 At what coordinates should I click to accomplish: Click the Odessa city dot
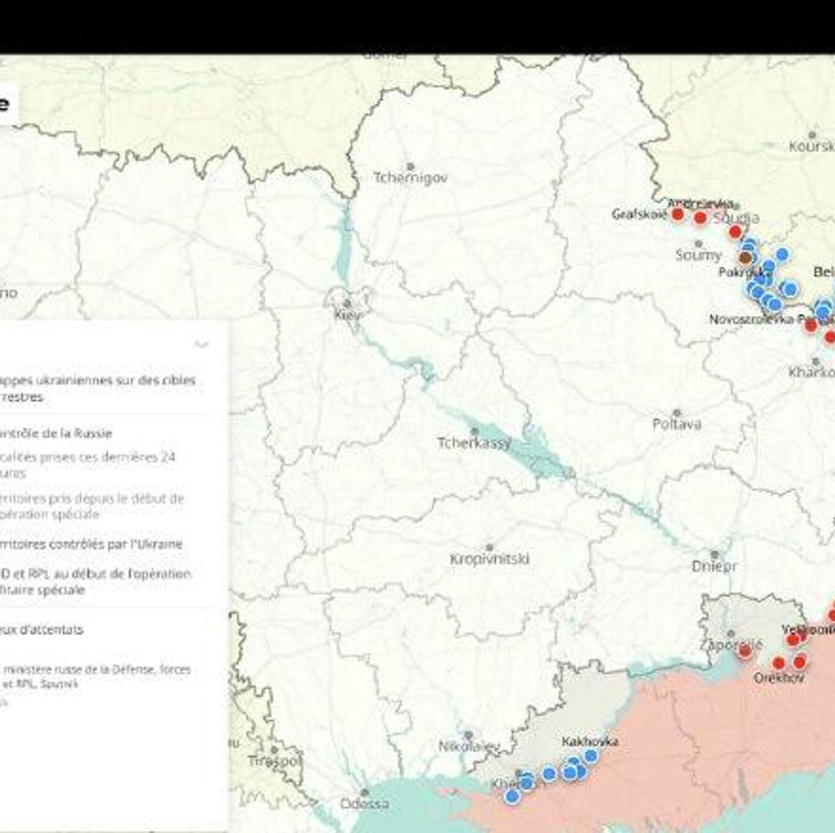(x=365, y=793)
